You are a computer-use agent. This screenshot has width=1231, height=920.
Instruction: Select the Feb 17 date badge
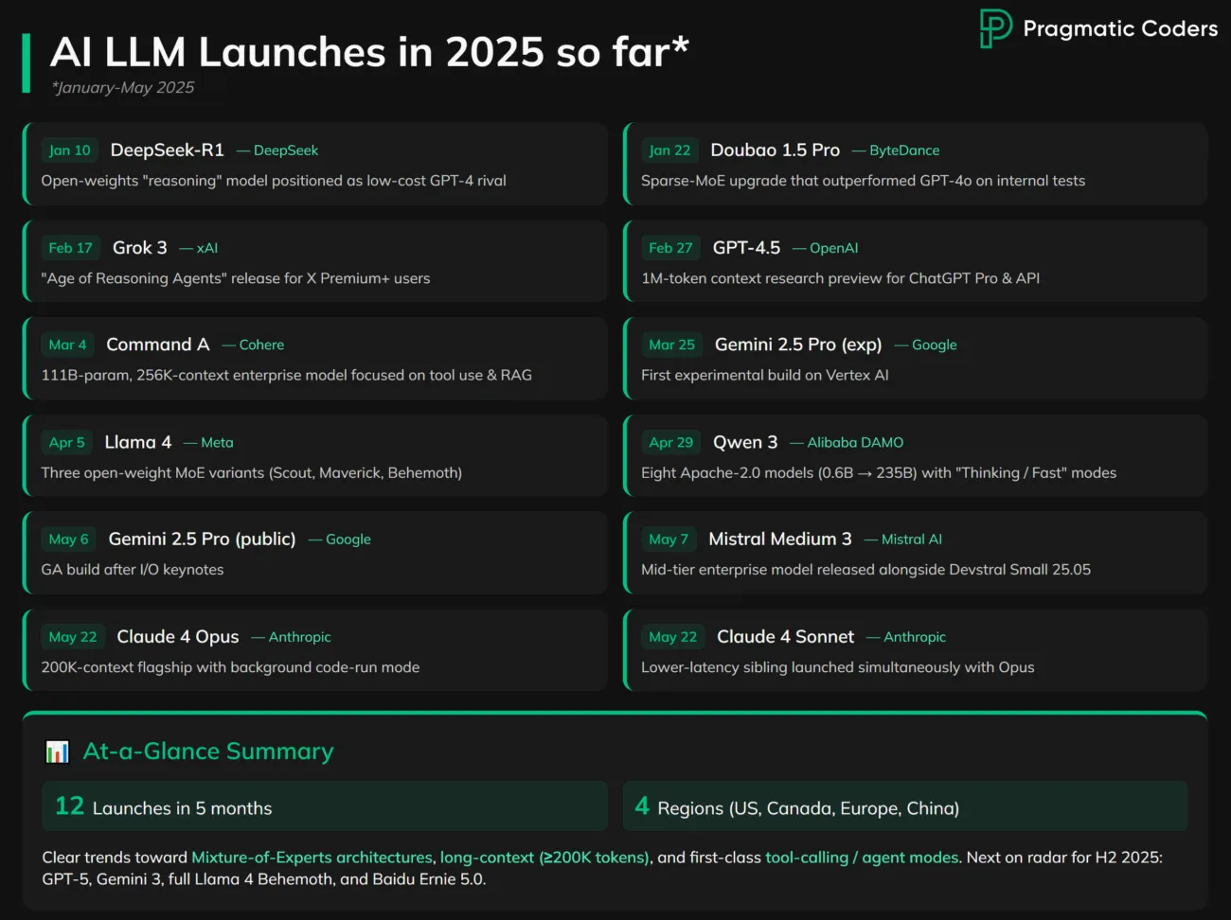coord(71,248)
